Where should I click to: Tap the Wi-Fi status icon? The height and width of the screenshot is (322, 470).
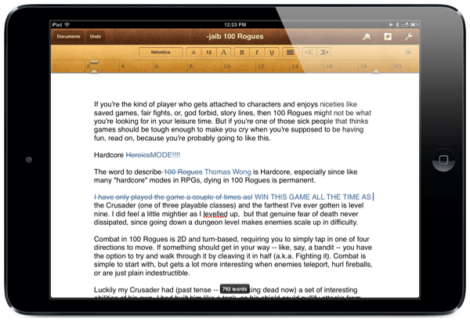67,24
